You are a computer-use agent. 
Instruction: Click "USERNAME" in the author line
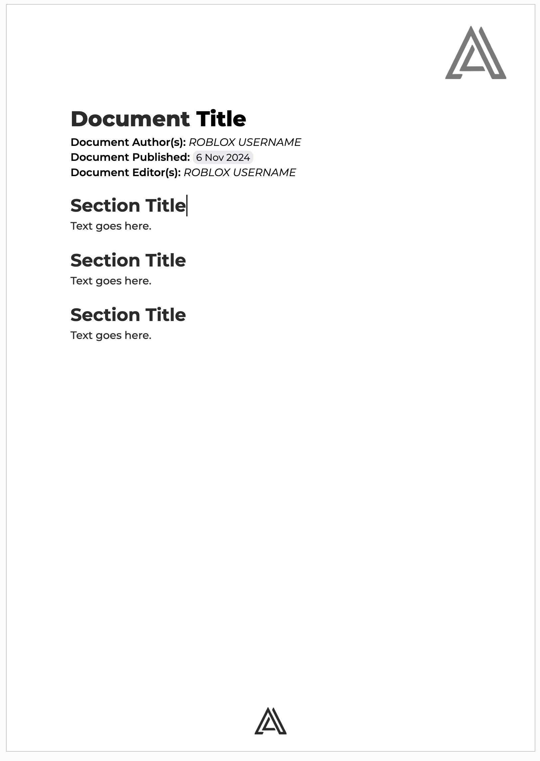[x=270, y=142]
